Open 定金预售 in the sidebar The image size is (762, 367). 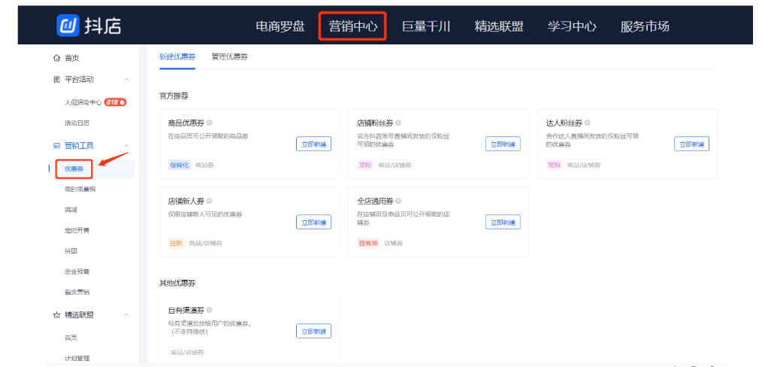(77, 271)
